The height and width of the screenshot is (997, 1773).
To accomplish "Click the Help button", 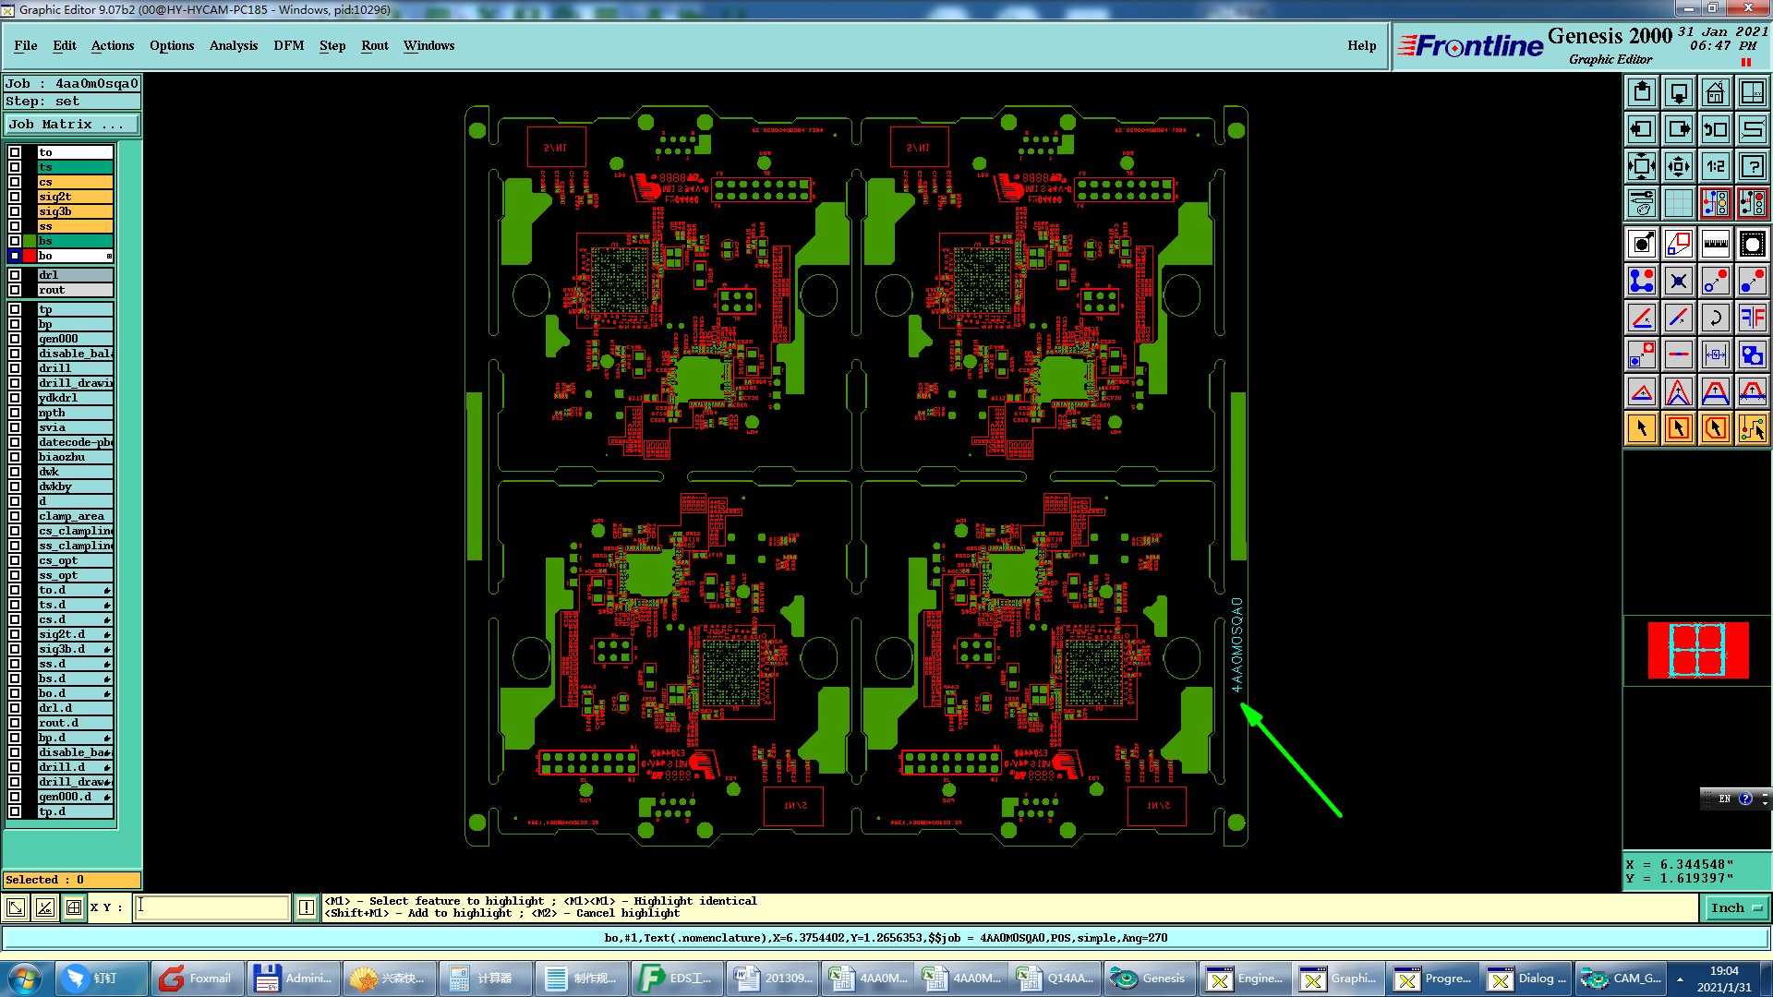I will coord(1361,45).
